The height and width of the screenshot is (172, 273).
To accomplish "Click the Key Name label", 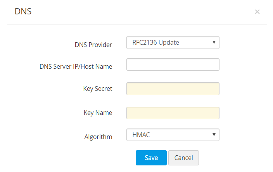I will coord(98,113).
